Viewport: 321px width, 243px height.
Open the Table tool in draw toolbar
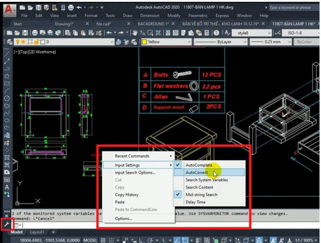point(7,180)
